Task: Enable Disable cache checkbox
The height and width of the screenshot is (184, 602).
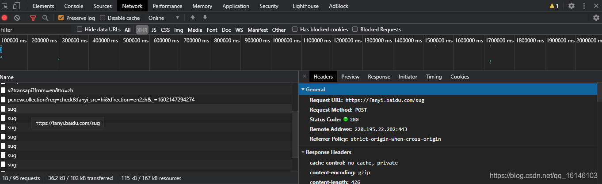Action: (x=103, y=18)
